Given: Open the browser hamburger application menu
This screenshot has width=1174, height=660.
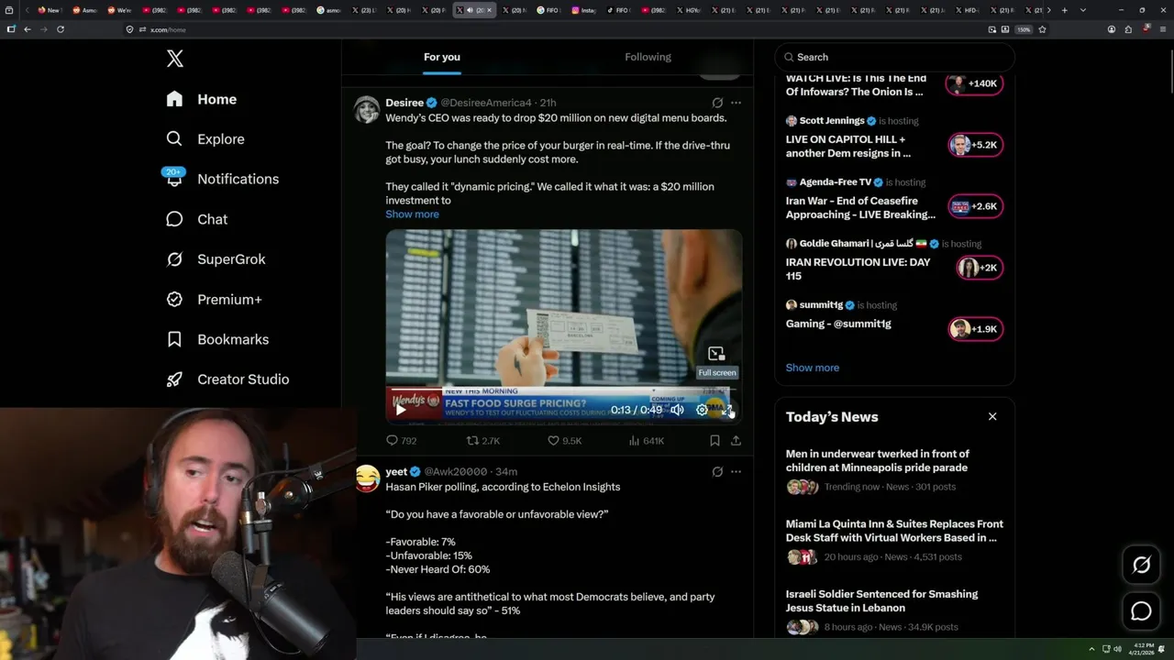Looking at the screenshot, I should pos(1161,29).
